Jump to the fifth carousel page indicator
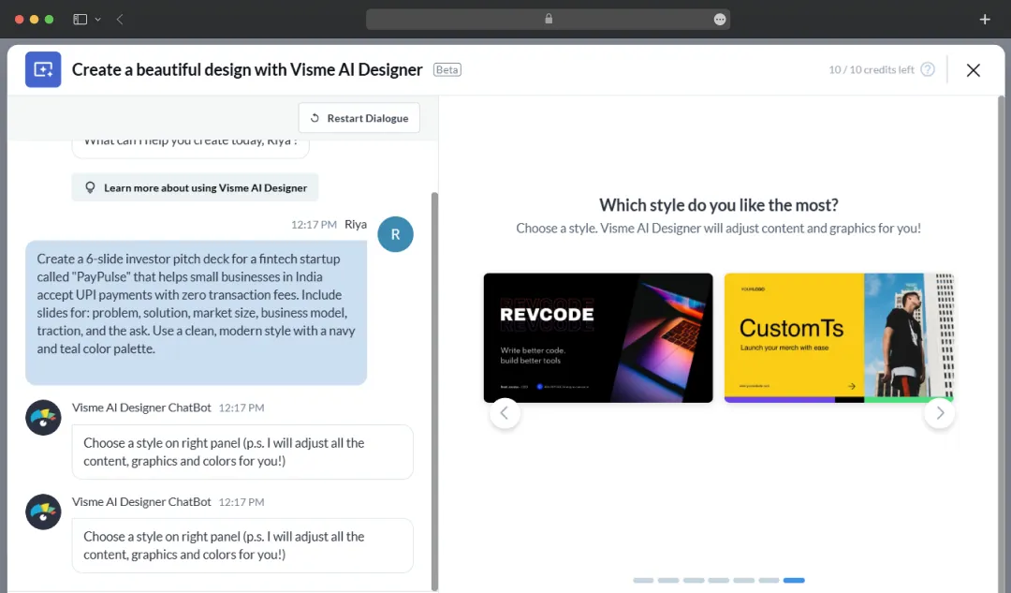The width and height of the screenshot is (1011, 593). [743, 580]
